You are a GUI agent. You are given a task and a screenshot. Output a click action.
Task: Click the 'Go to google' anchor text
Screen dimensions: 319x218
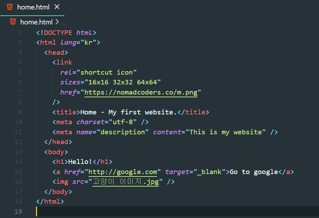pos(254,172)
